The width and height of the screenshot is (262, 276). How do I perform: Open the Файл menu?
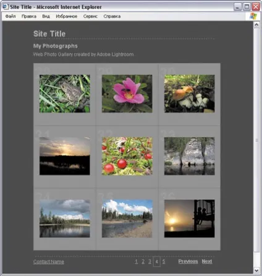(11, 16)
